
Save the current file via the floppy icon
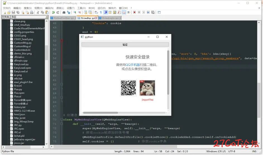point(13,12)
